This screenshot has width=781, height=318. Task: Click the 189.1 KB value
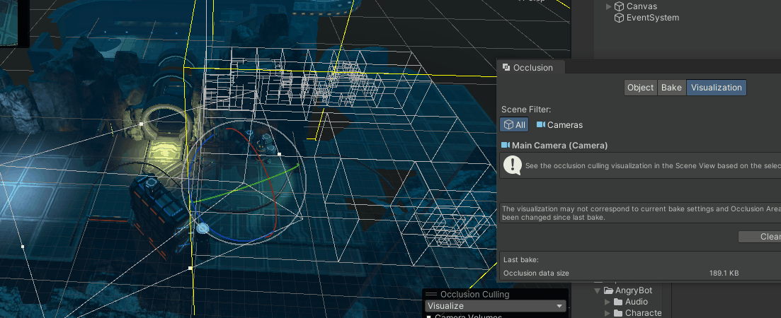tap(724, 273)
